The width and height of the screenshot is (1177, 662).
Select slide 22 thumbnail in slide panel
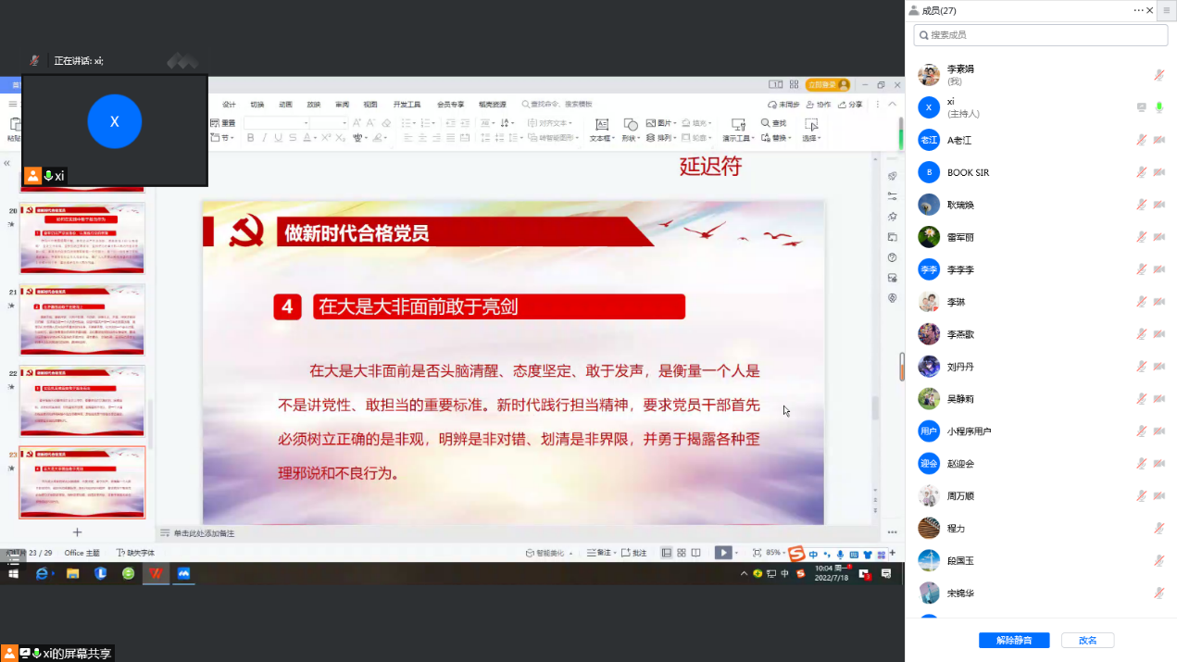[x=82, y=400]
